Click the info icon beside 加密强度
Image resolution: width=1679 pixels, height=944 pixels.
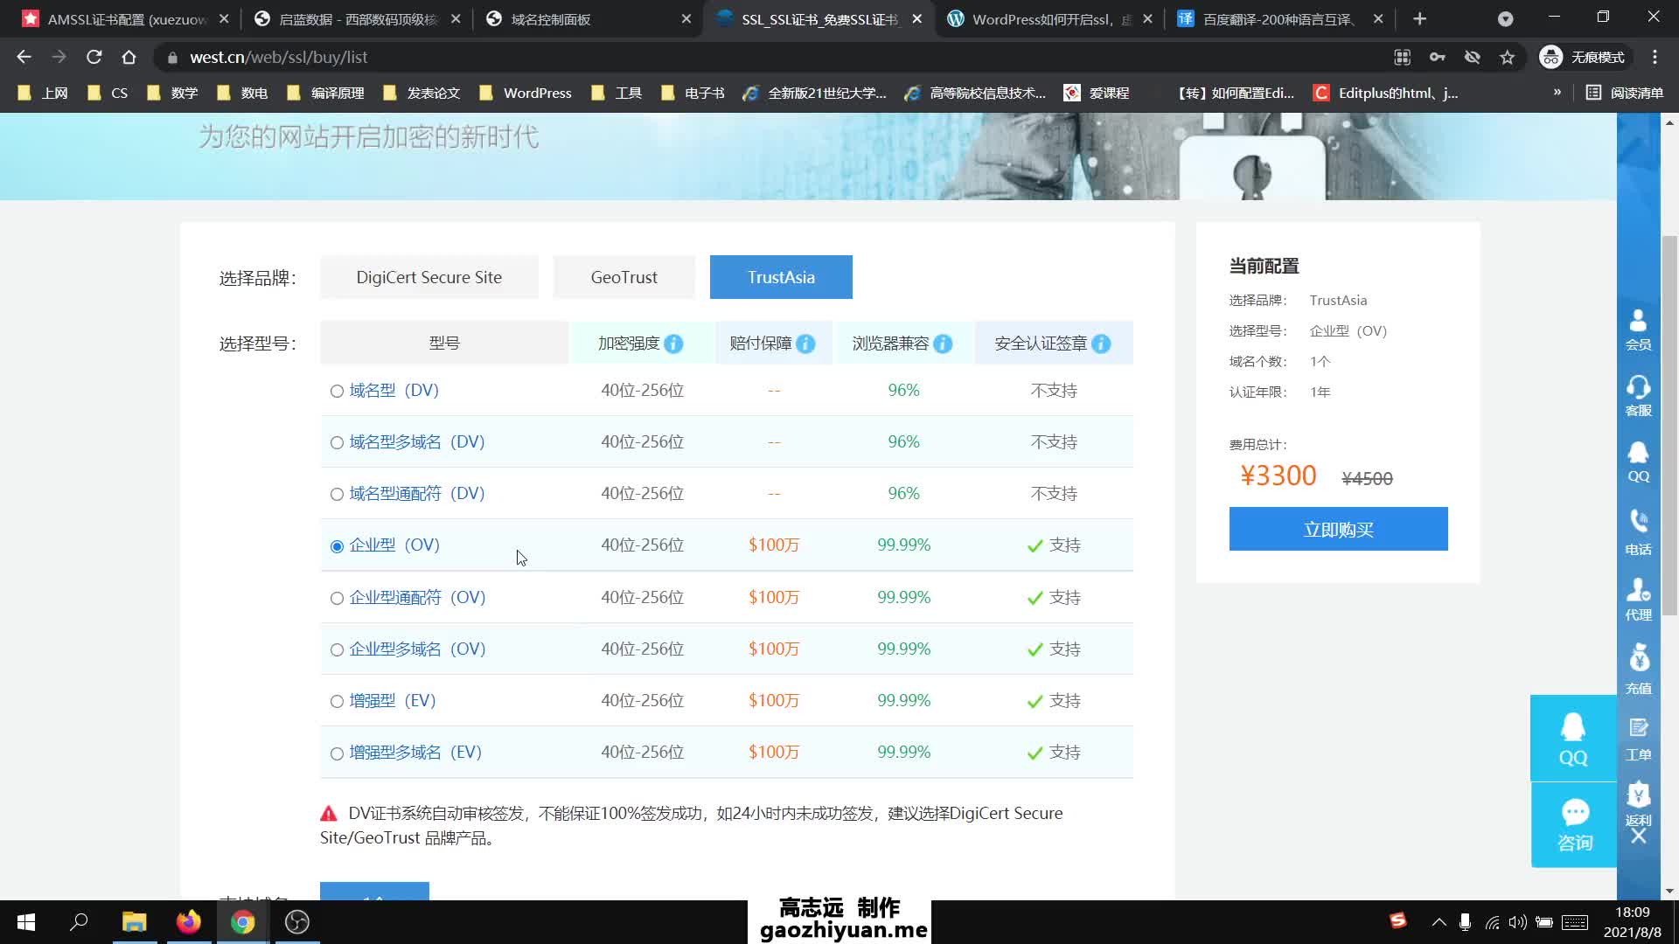coord(673,344)
